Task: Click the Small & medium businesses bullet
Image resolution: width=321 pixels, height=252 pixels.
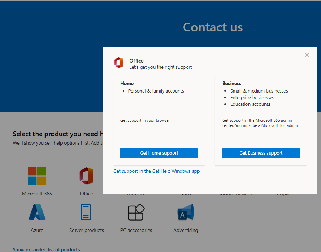Action: (x=259, y=91)
